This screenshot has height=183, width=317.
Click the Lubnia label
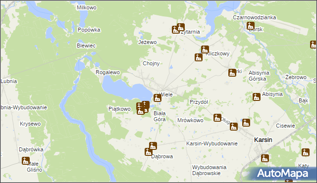pos(9,81)
